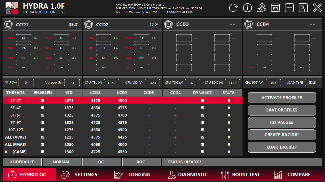The image size is (325, 182).
Task: Toggle Dynamic checkbox for 10T-12T
Action: tap(202, 130)
